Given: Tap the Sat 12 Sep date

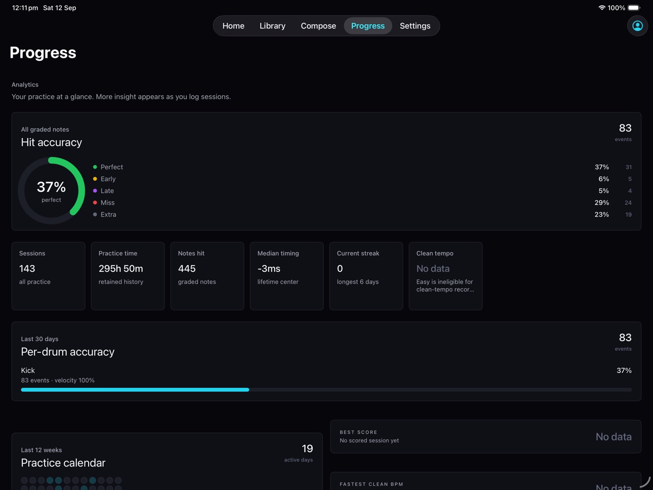Looking at the screenshot, I should click(60, 8).
